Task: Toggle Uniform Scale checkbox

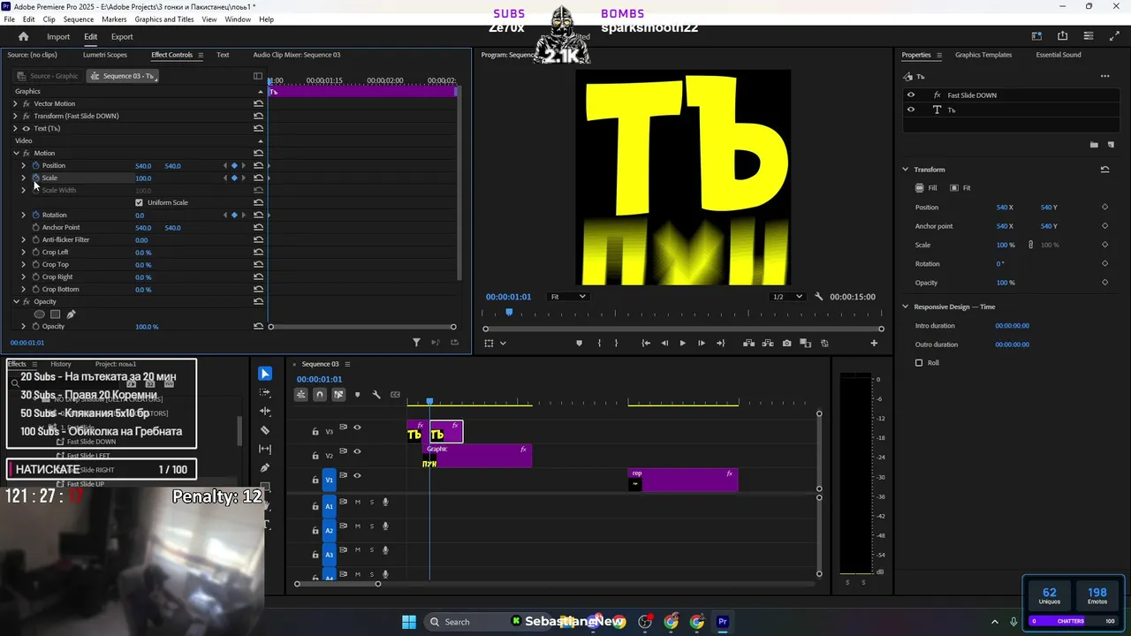Action: (139, 202)
